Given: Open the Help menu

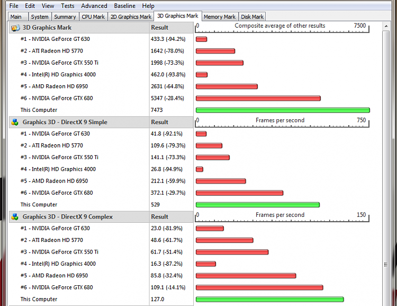Looking at the screenshot, I should tap(148, 6).
